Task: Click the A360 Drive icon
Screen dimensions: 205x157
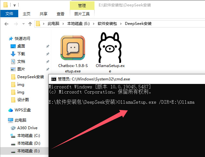Action: [13, 128]
